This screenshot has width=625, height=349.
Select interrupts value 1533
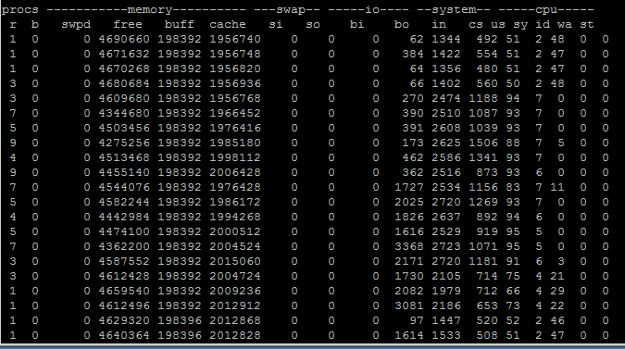446,335
